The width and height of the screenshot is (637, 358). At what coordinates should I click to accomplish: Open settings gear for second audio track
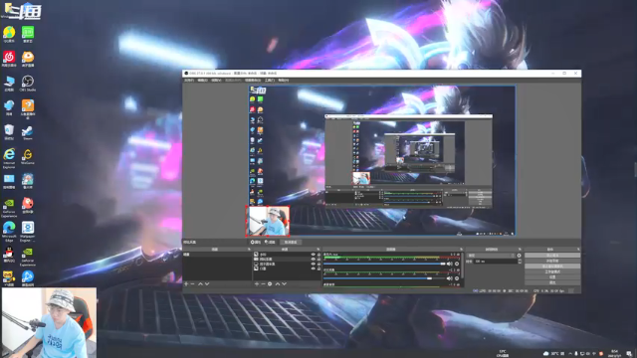point(457,278)
